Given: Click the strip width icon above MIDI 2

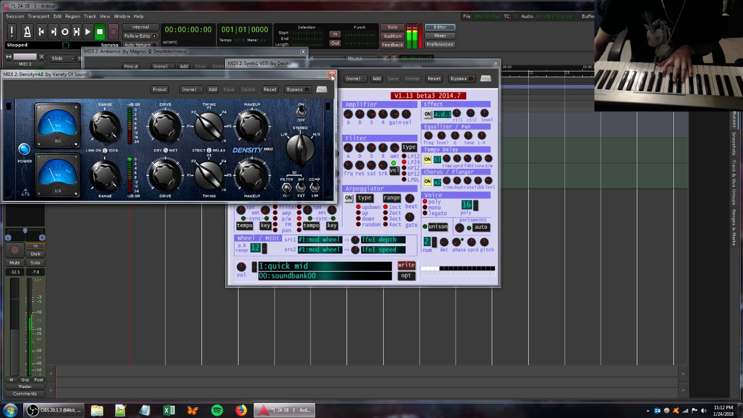Looking at the screenshot, I should coord(9,57).
